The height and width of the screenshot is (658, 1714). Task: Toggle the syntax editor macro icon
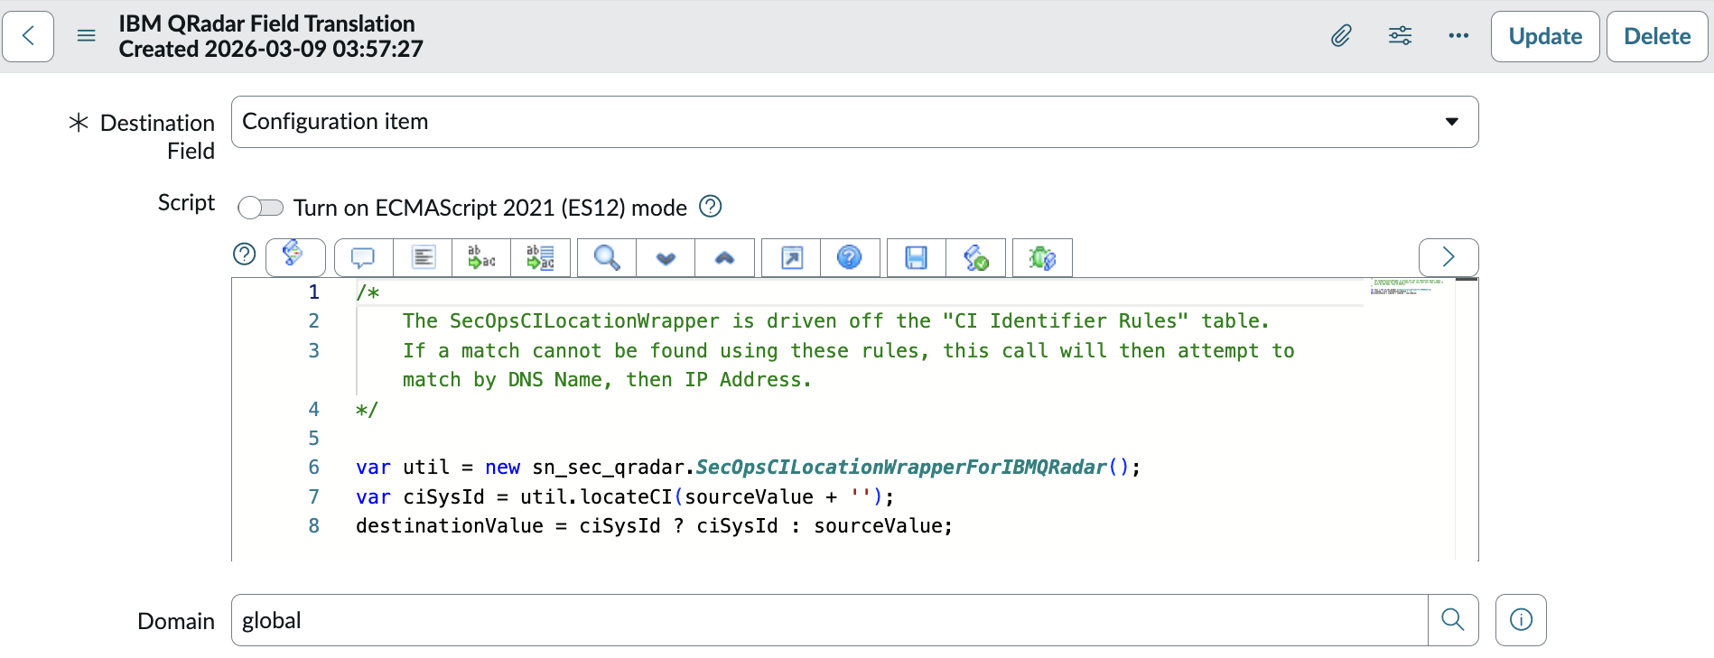point(295,257)
